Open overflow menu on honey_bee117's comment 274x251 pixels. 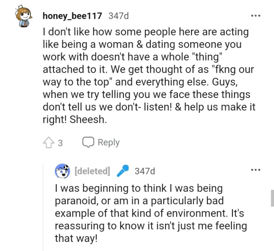pos(256,16)
